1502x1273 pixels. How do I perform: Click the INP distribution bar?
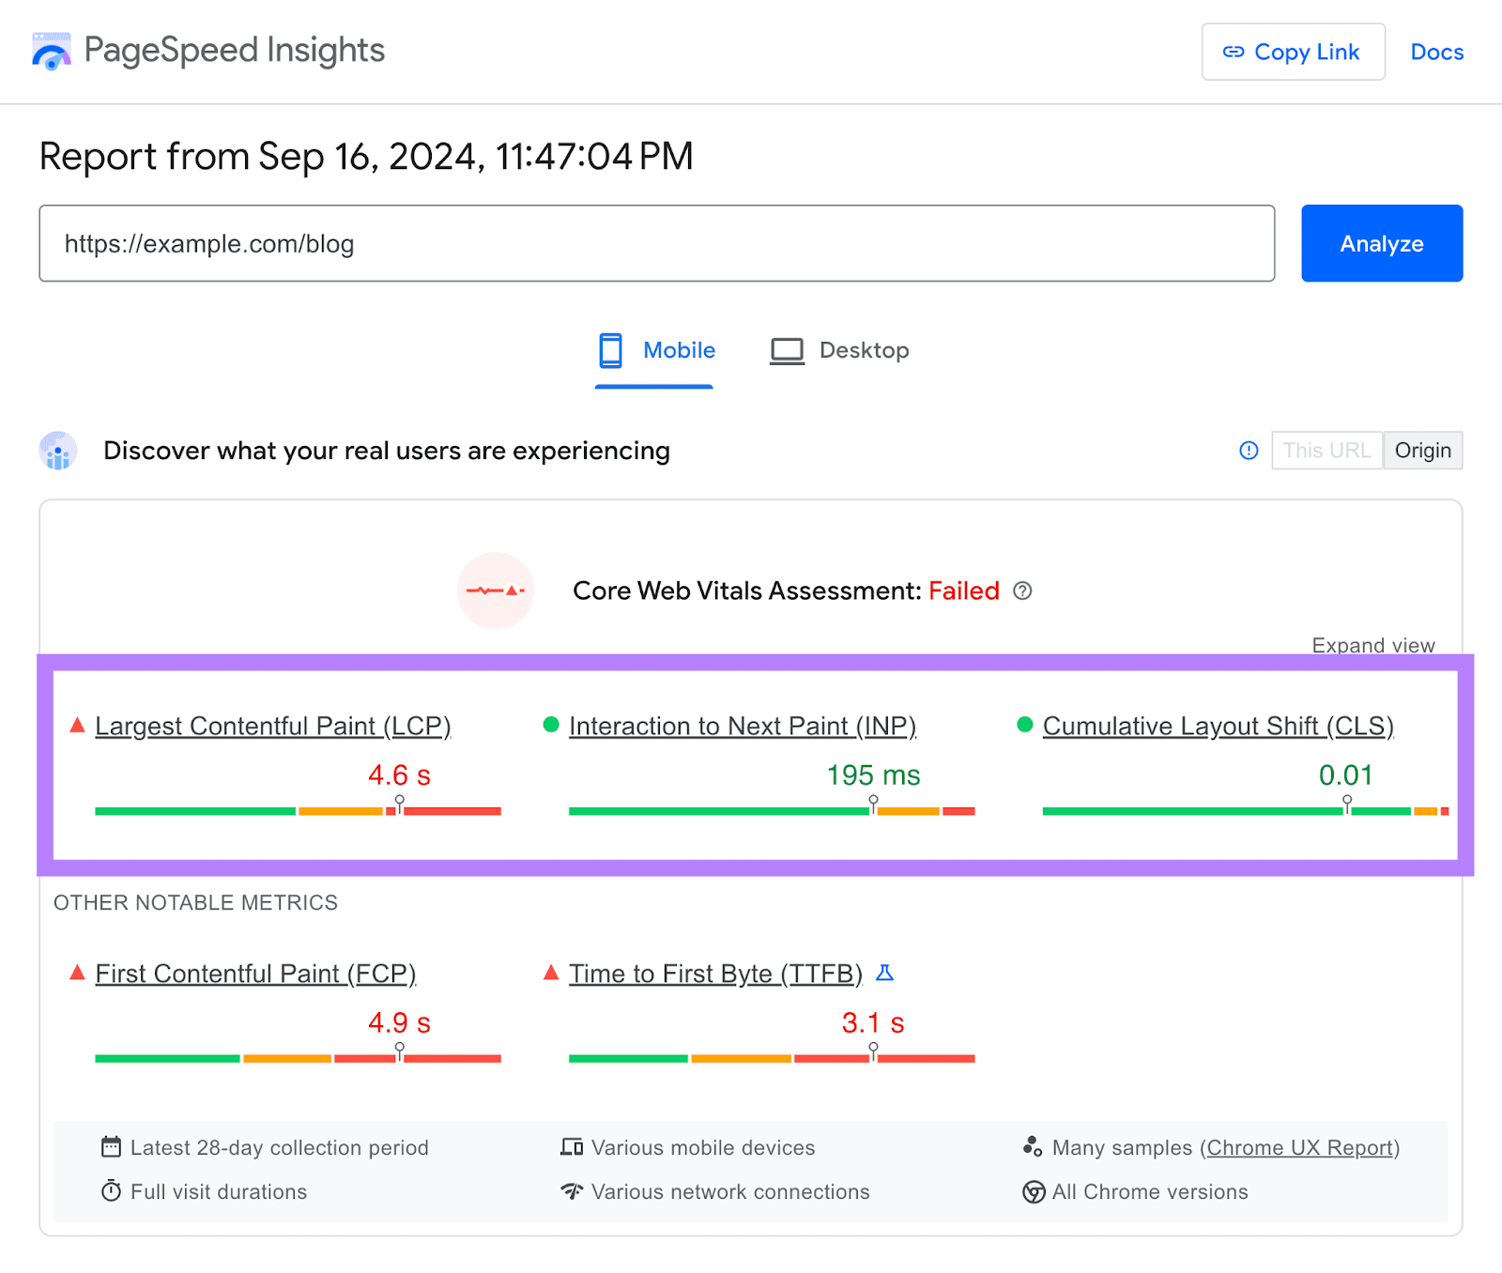772,810
